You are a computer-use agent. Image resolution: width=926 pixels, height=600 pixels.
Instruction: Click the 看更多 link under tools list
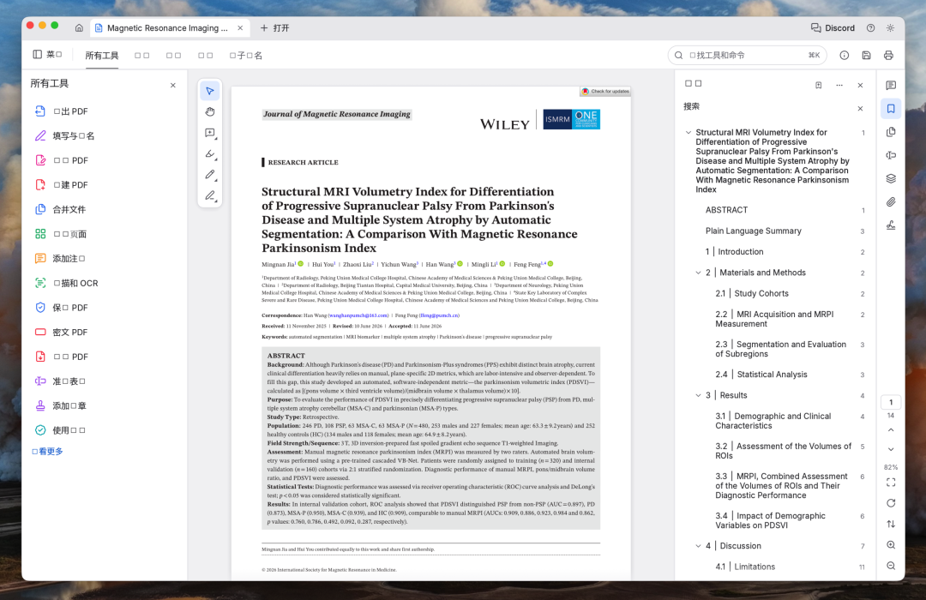pyautogui.click(x=47, y=451)
